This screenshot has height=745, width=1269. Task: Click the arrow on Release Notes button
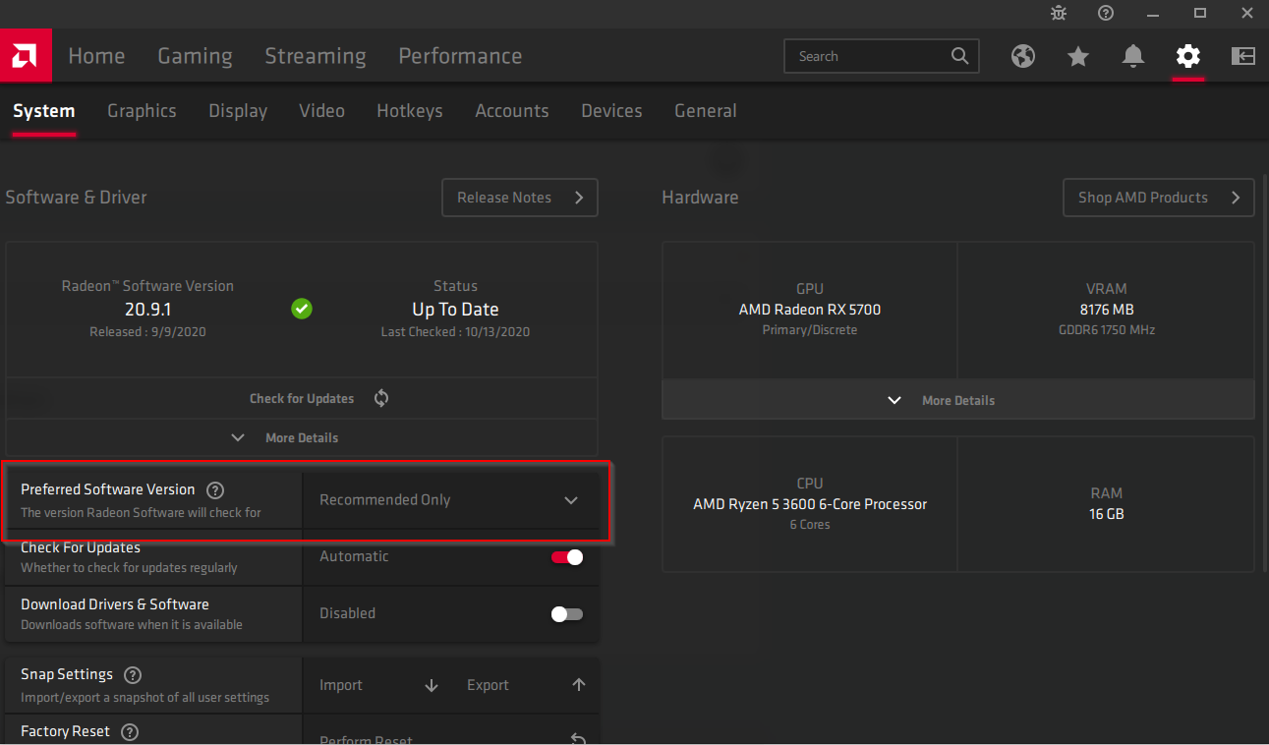tap(579, 198)
